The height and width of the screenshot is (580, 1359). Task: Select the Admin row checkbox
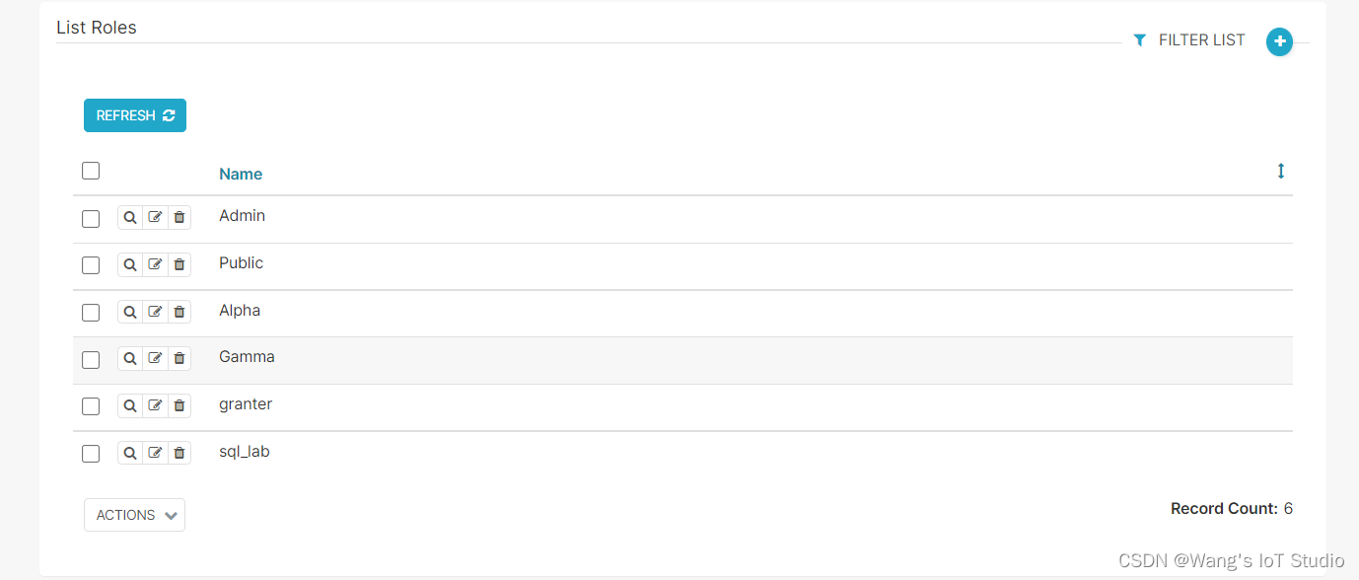pos(90,218)
